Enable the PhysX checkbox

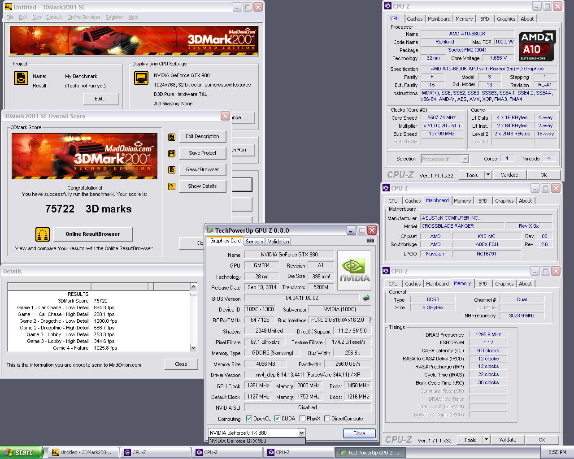point(303,419)
